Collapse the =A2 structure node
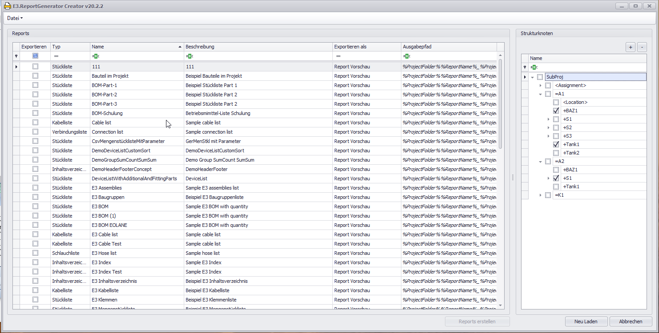This screenshot has height=333, width=659. click(x=541, y=161)
